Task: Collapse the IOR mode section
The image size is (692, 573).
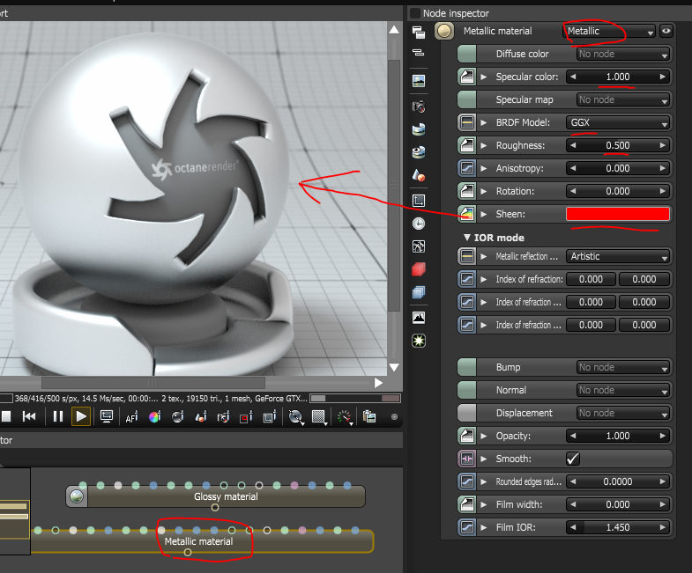Action: pyautogui.click(x=467, y=237)
